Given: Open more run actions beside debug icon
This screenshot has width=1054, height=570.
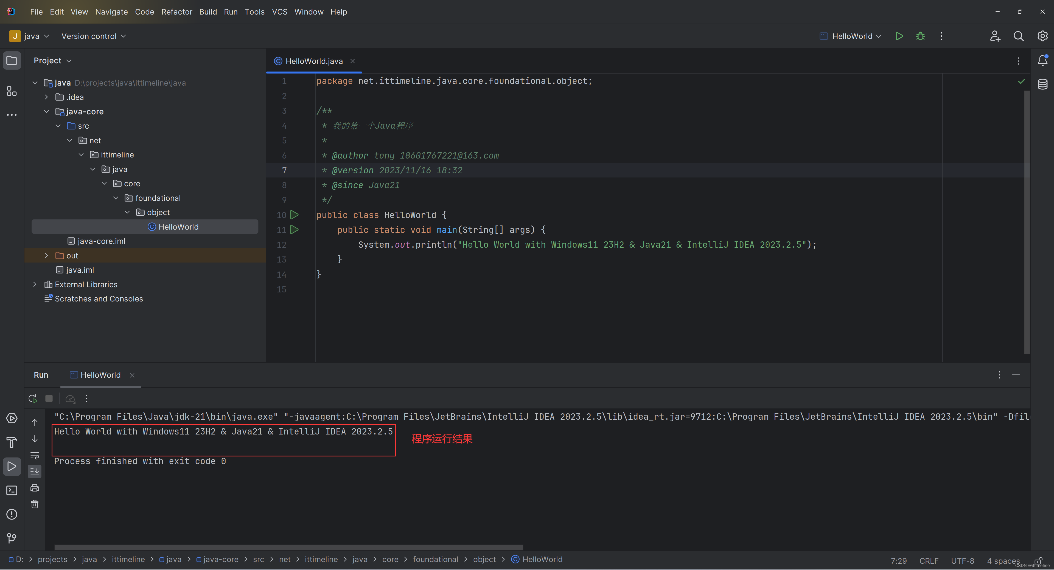Looking at the screenshot, I should pyautogui.click(x=941, y=36).
